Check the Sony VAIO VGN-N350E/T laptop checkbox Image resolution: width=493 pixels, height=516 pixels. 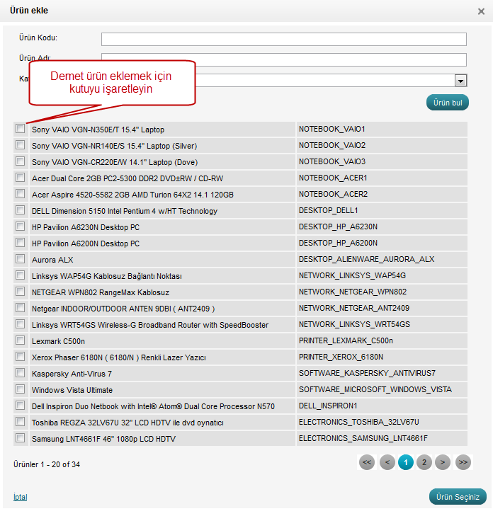(20, 129)
